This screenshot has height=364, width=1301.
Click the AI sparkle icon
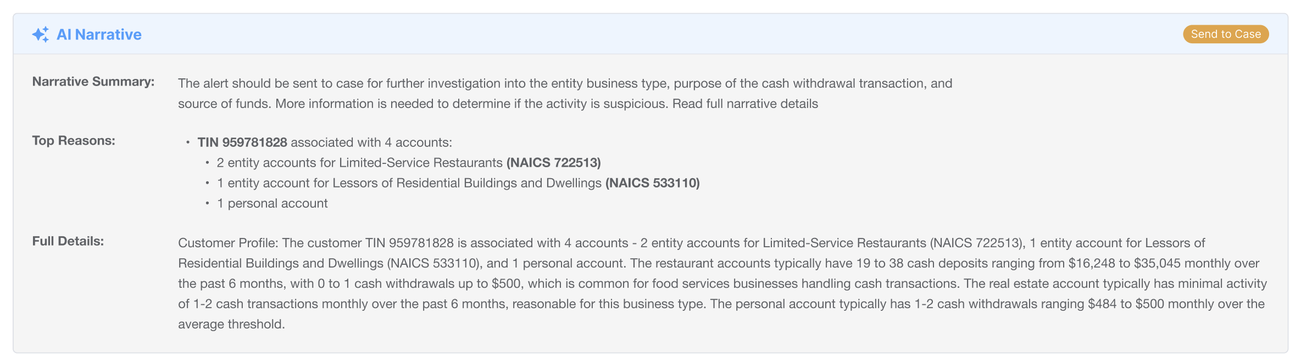click(x=40, y=35)
